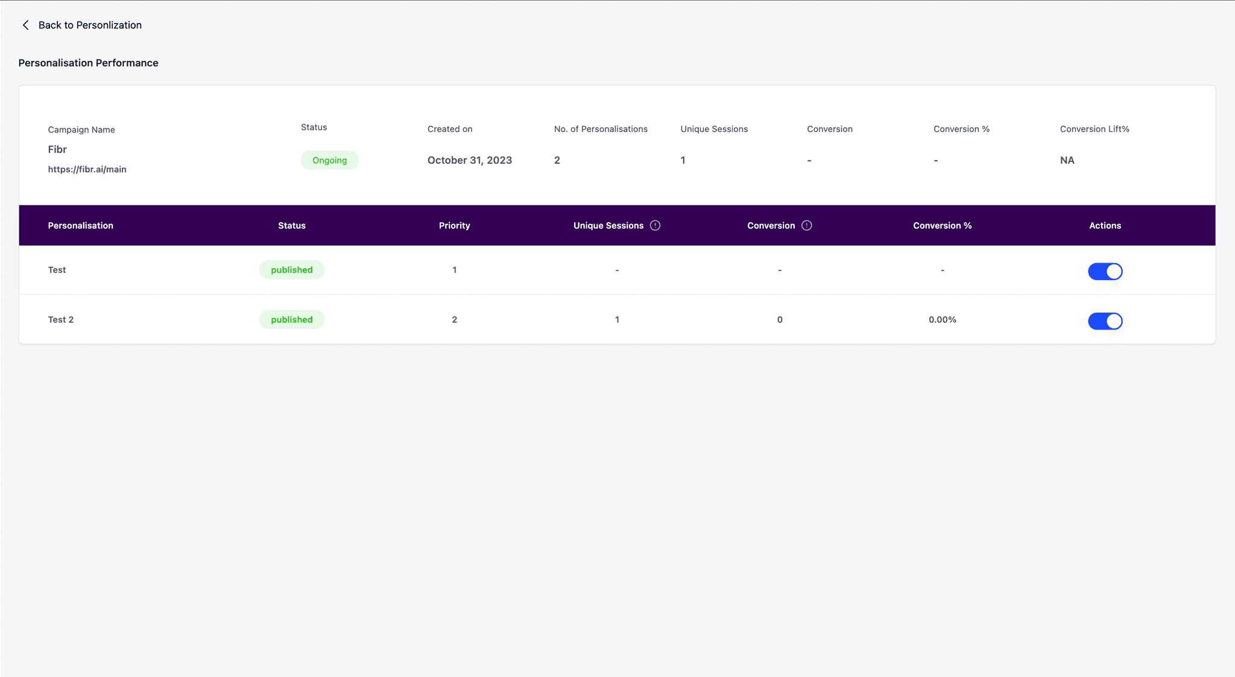Image resolution: width=1235 pixels, height=677 pixels.
Task: Expand the Conversion column header
Action: pyautogui.click(x=771, y=225)
